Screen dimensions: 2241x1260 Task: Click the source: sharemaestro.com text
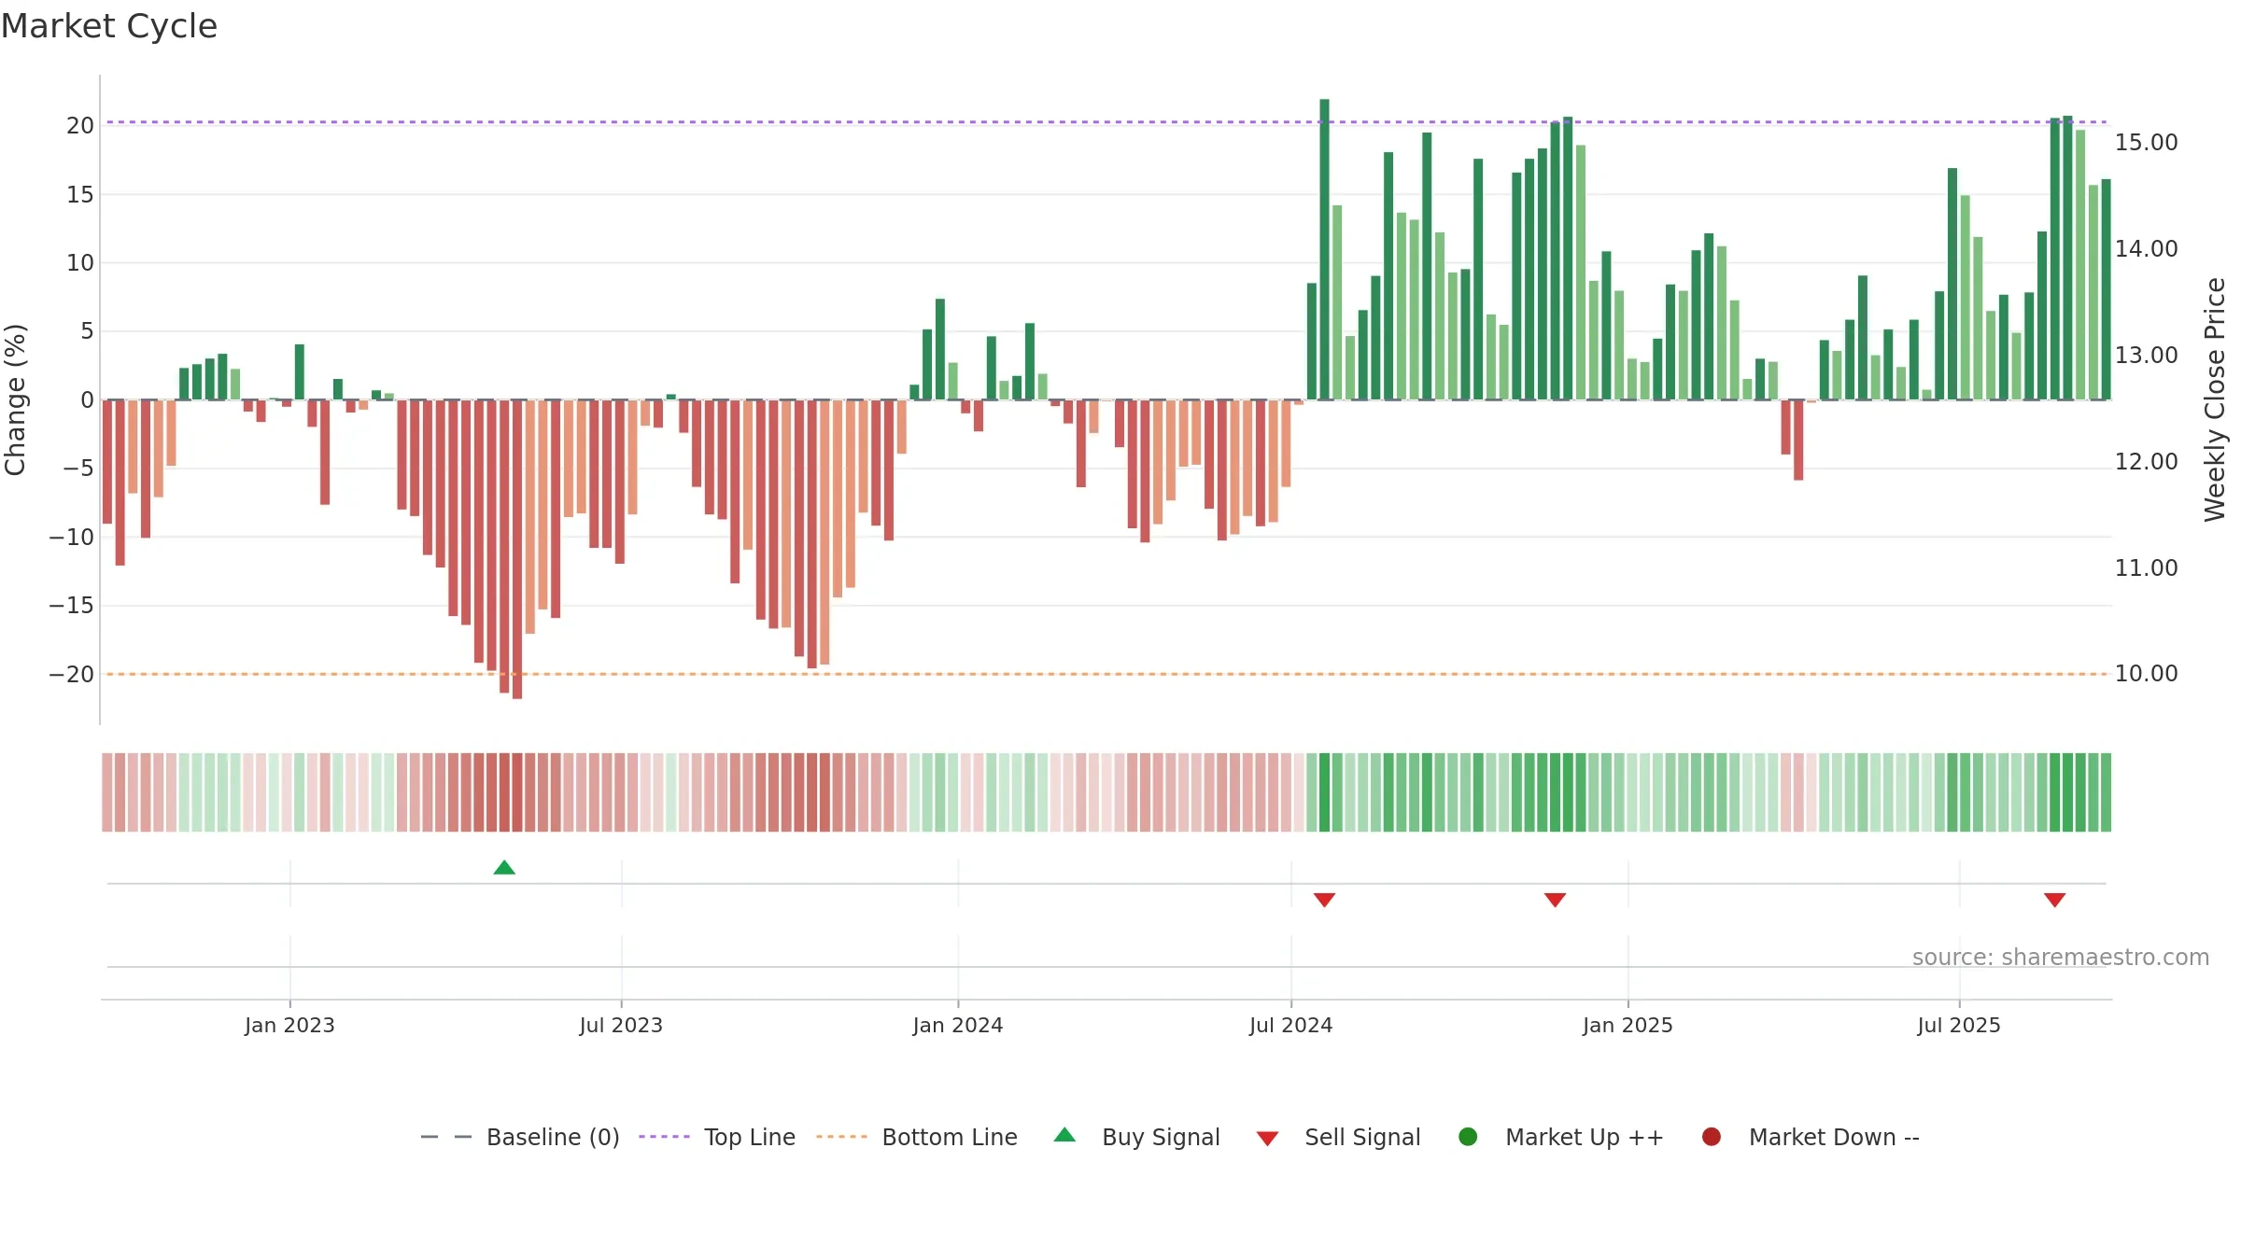pyautogui.click(x=2061, y=957)
